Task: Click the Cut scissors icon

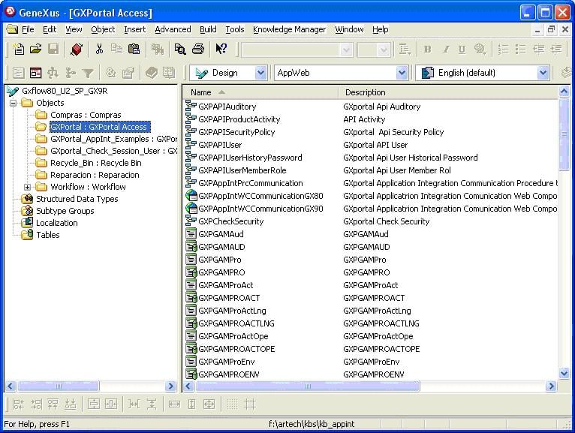Action: point(99,50)
